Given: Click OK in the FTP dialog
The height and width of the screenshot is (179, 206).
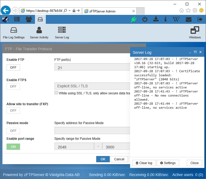Looking at the screenshot, I should click(103, 159).
